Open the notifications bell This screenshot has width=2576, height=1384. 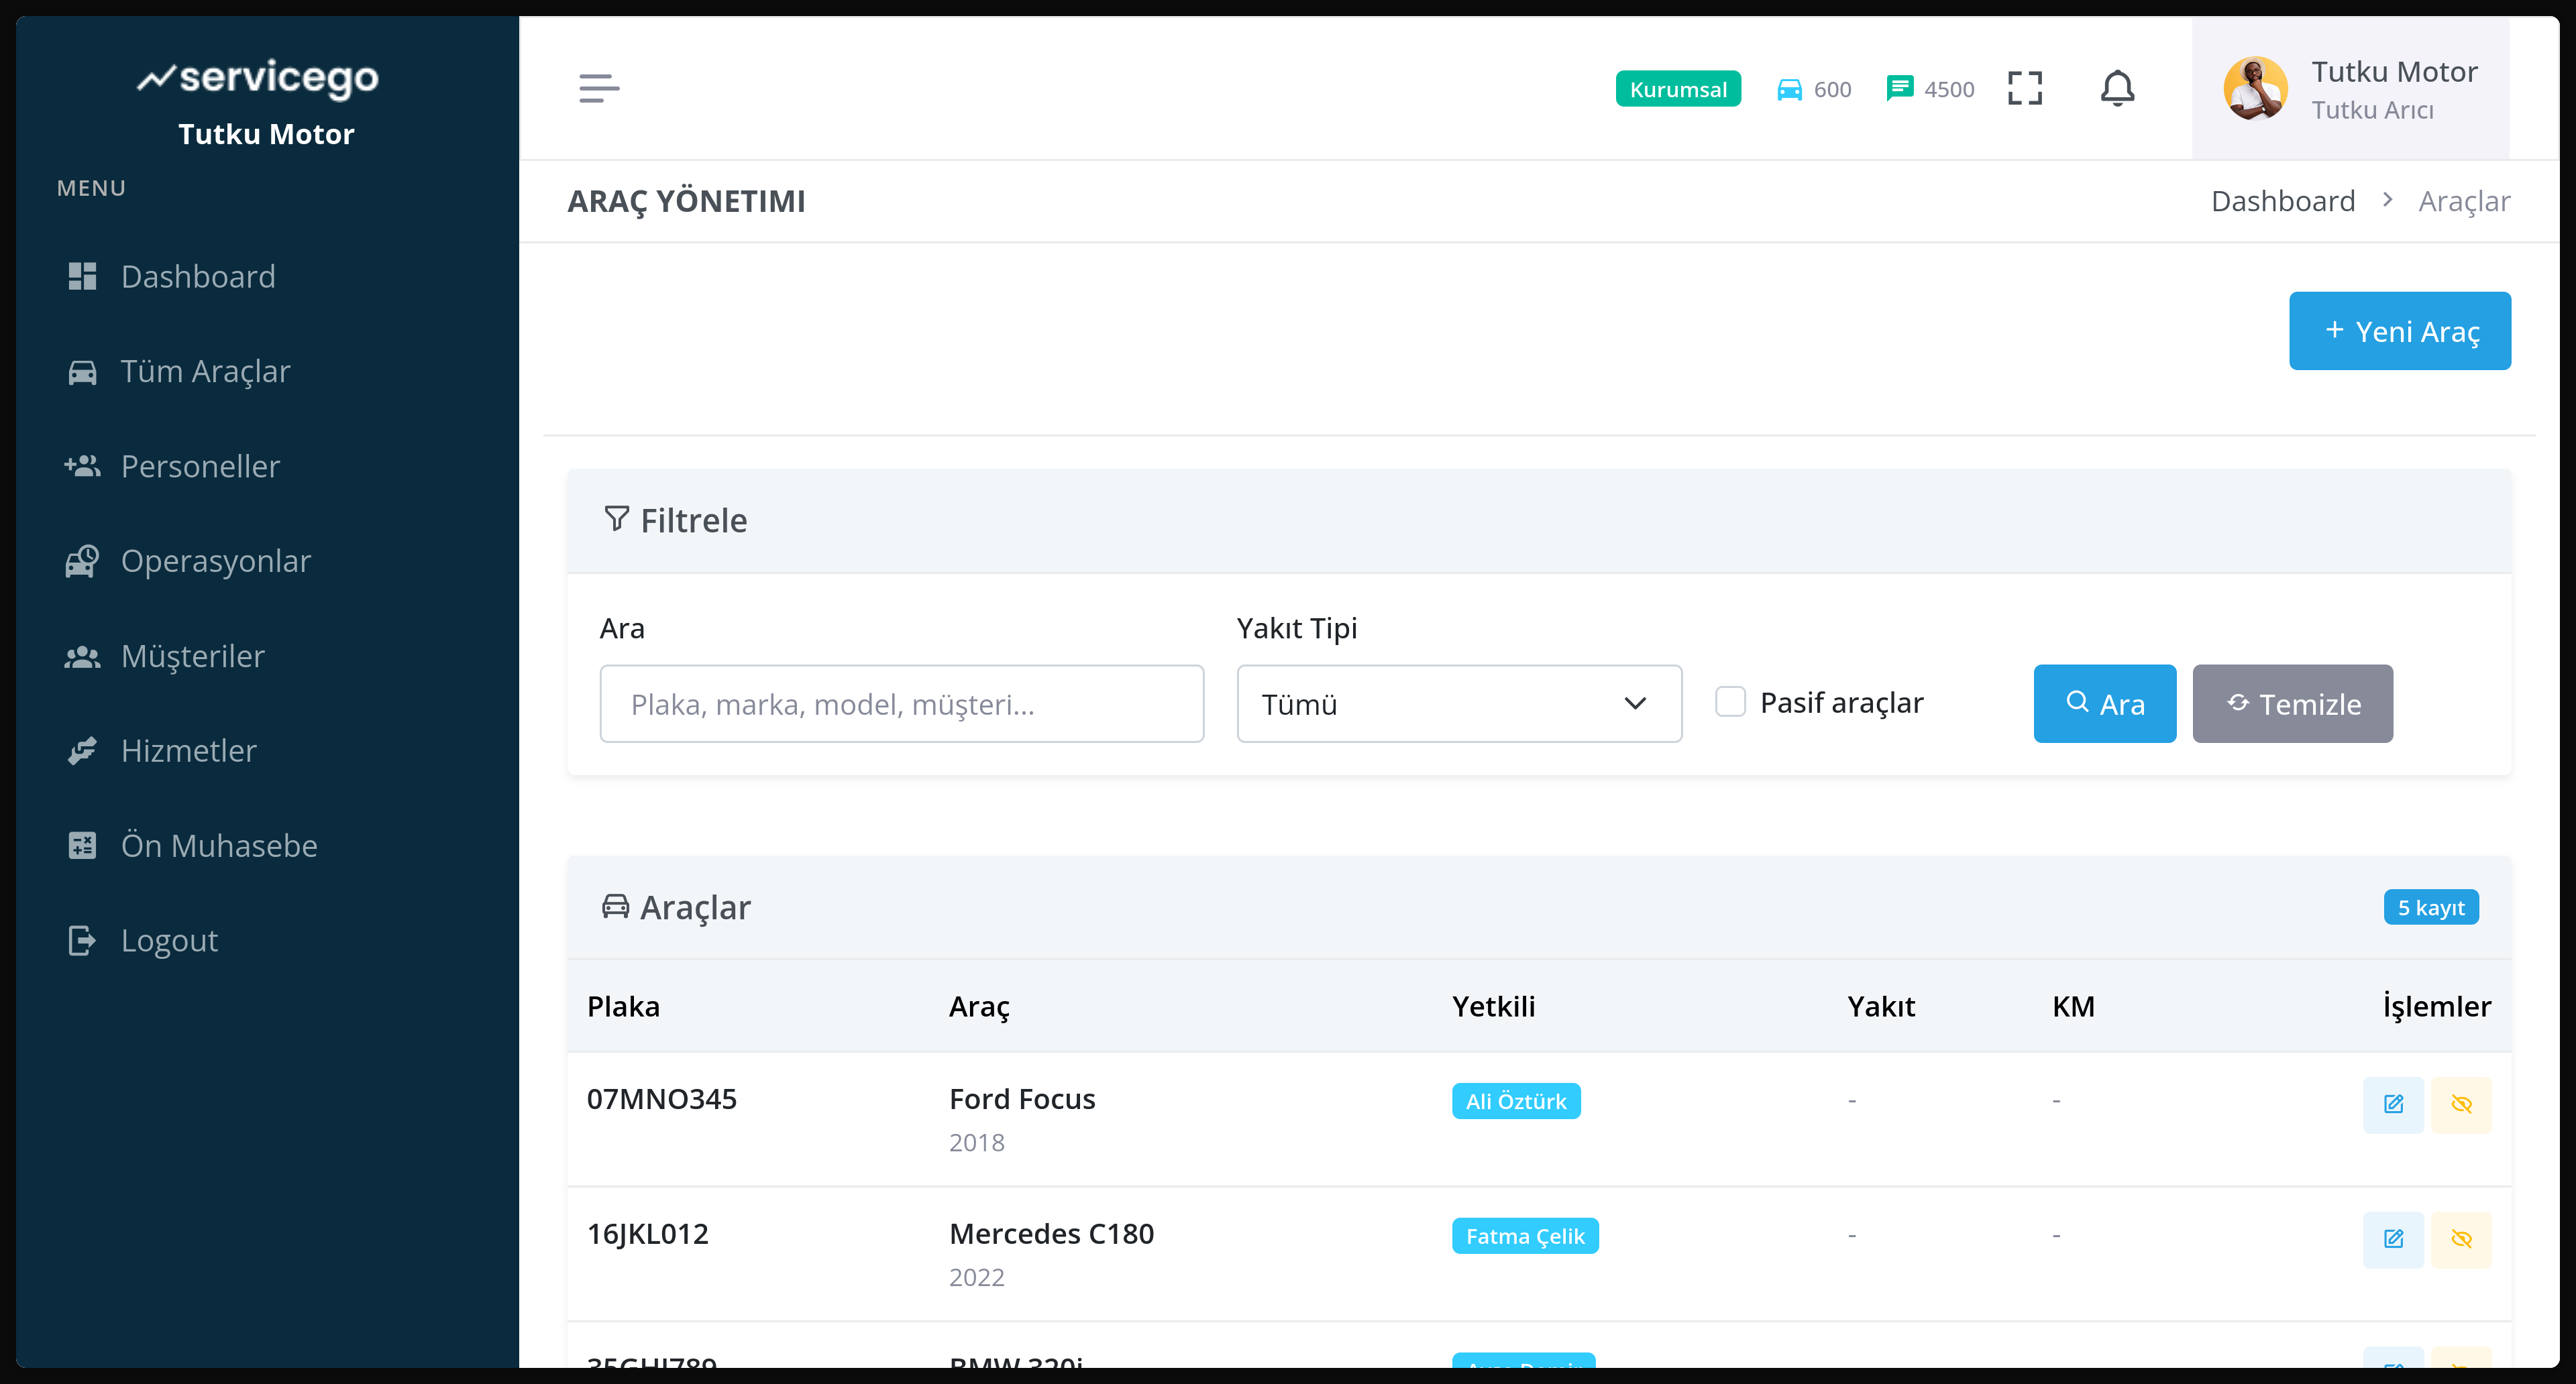pos(2117,88)
